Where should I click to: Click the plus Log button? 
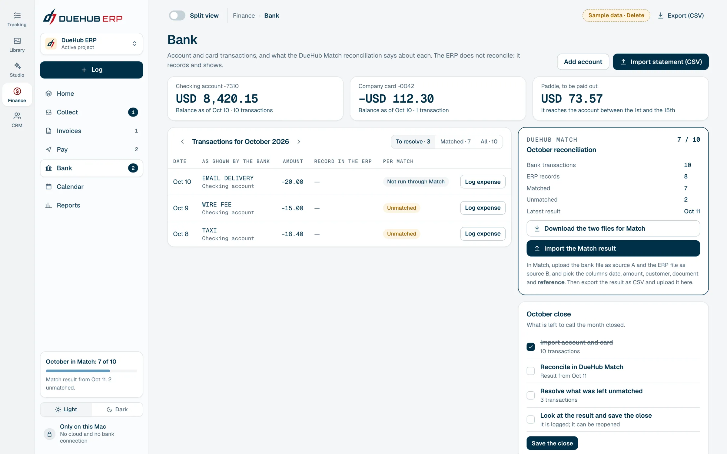tap(91, 70)
